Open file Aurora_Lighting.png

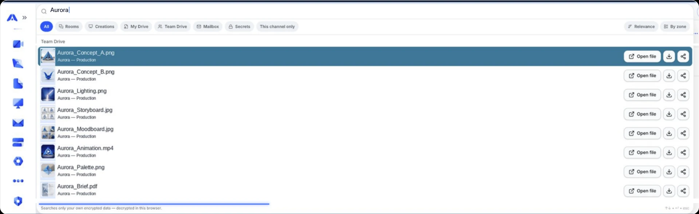click(642, 95)
